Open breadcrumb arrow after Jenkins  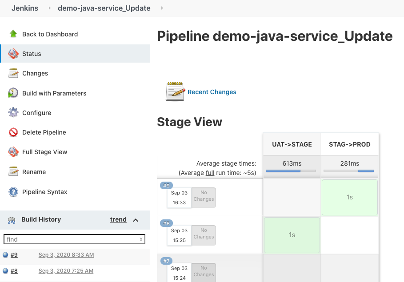(48, 8)
